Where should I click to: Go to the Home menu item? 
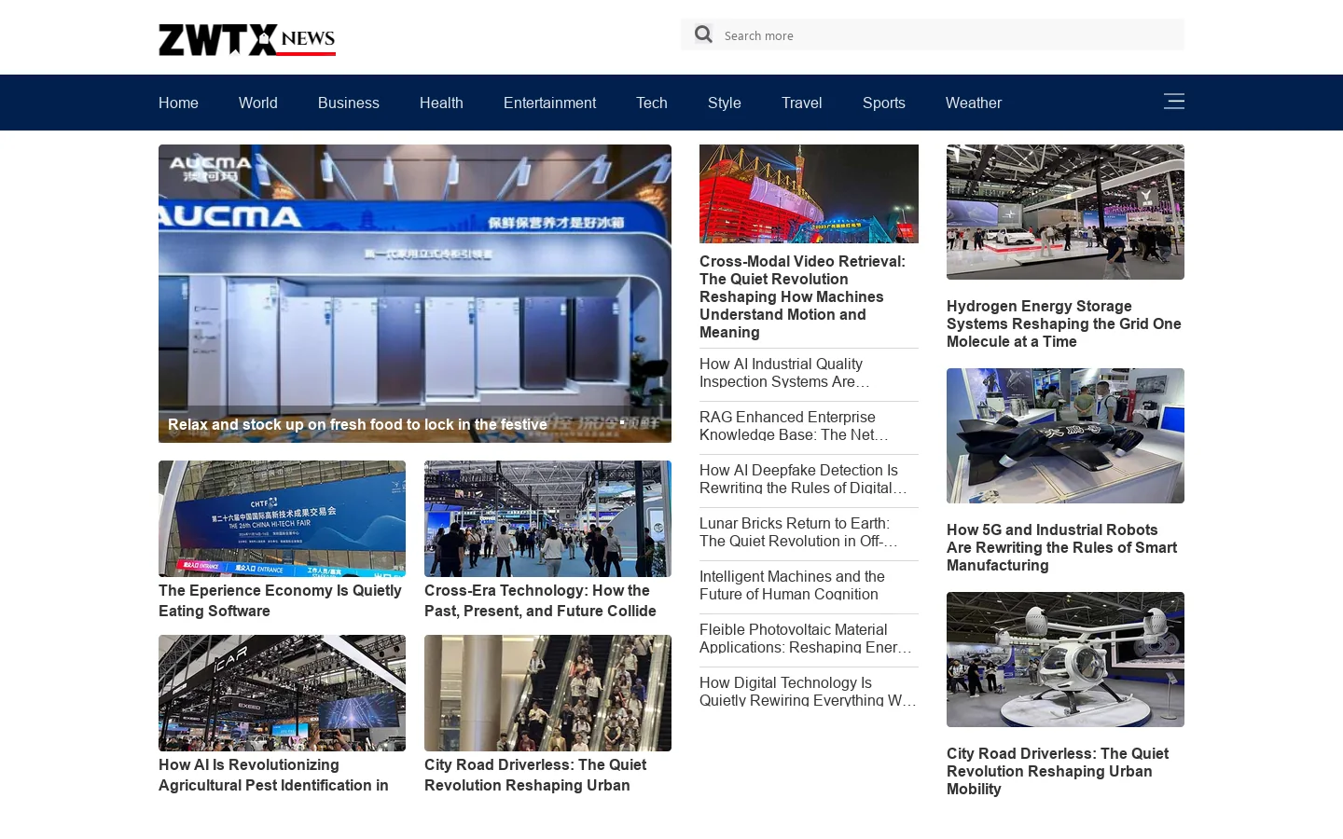[x=178, y=103]
